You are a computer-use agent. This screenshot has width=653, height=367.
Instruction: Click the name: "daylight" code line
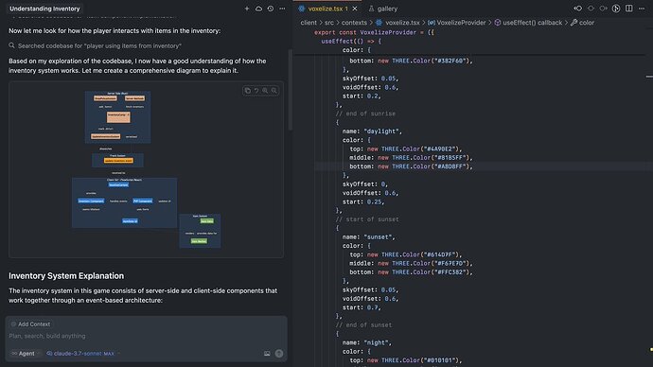[x=372, y=131]
